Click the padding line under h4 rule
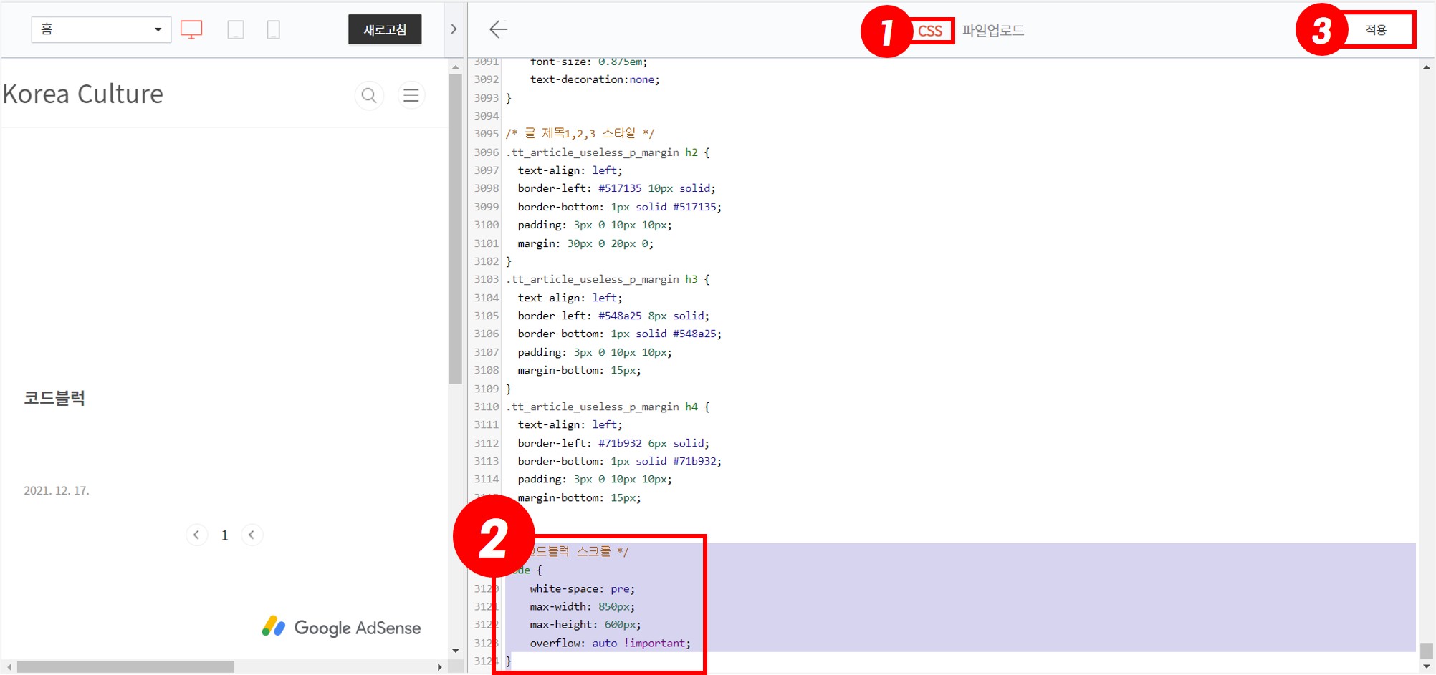The height and width of the screenshot is (675, 1436). 595,479
